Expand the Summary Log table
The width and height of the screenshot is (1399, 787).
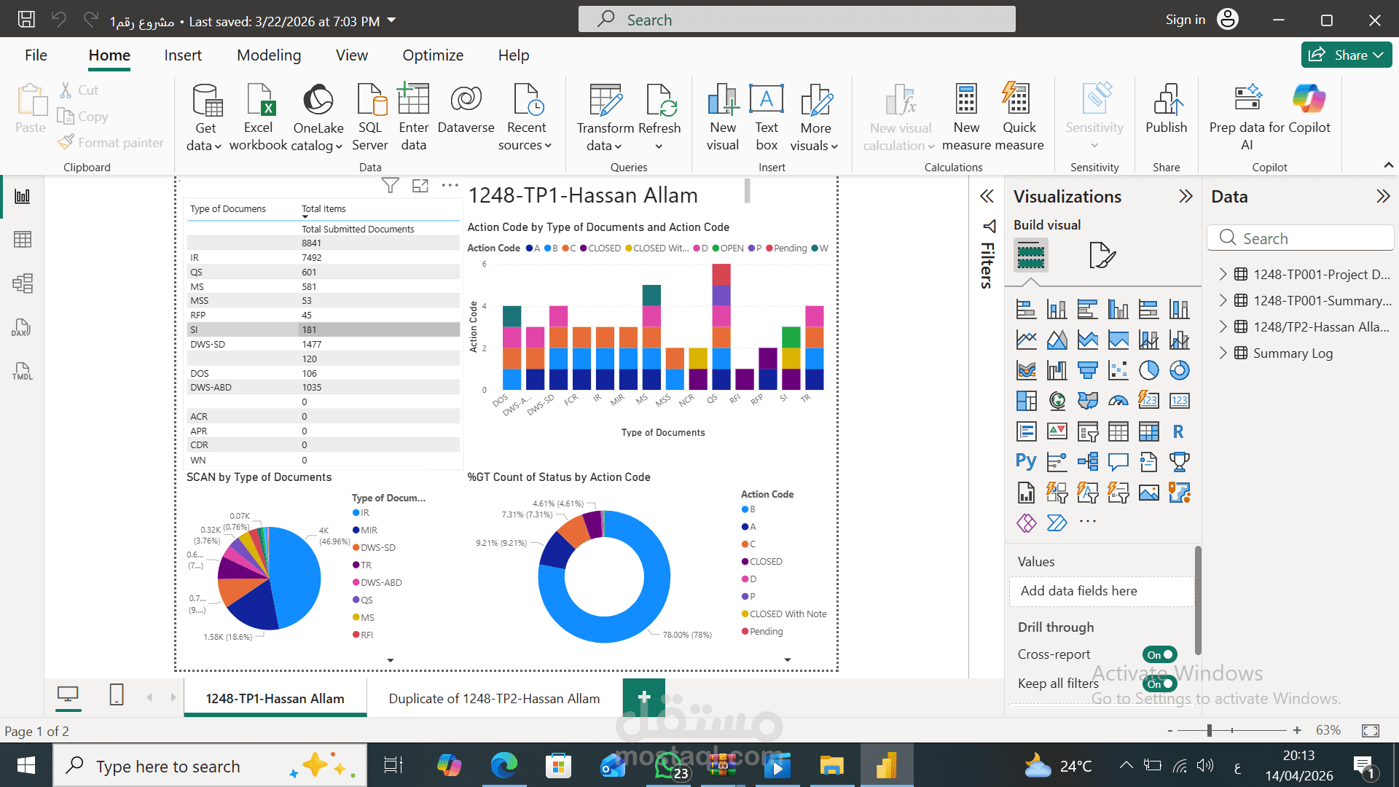click(1223, 353)
